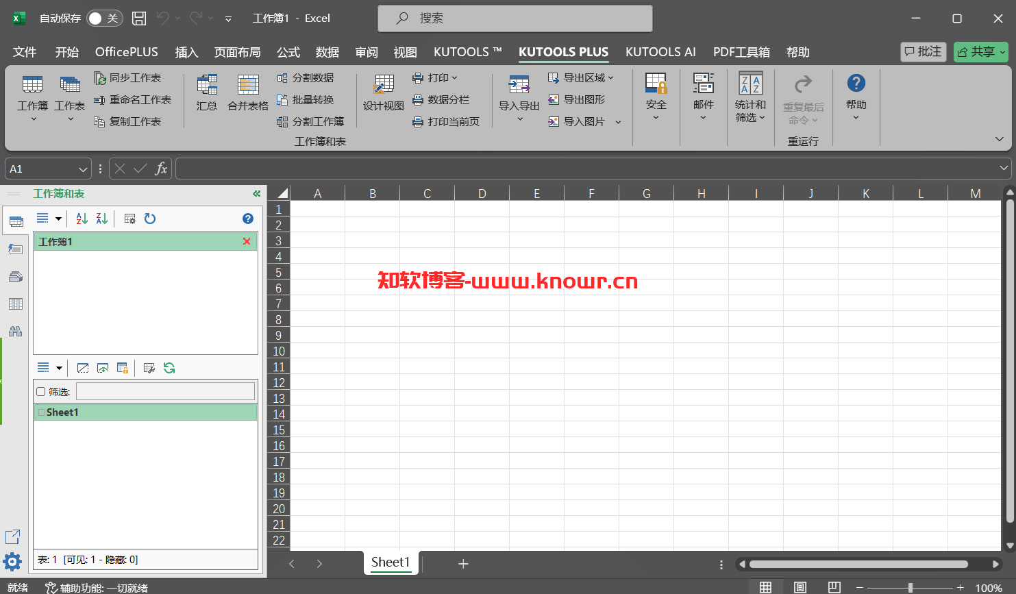
Task: Switch to page break preview
Action: (834, 587)
